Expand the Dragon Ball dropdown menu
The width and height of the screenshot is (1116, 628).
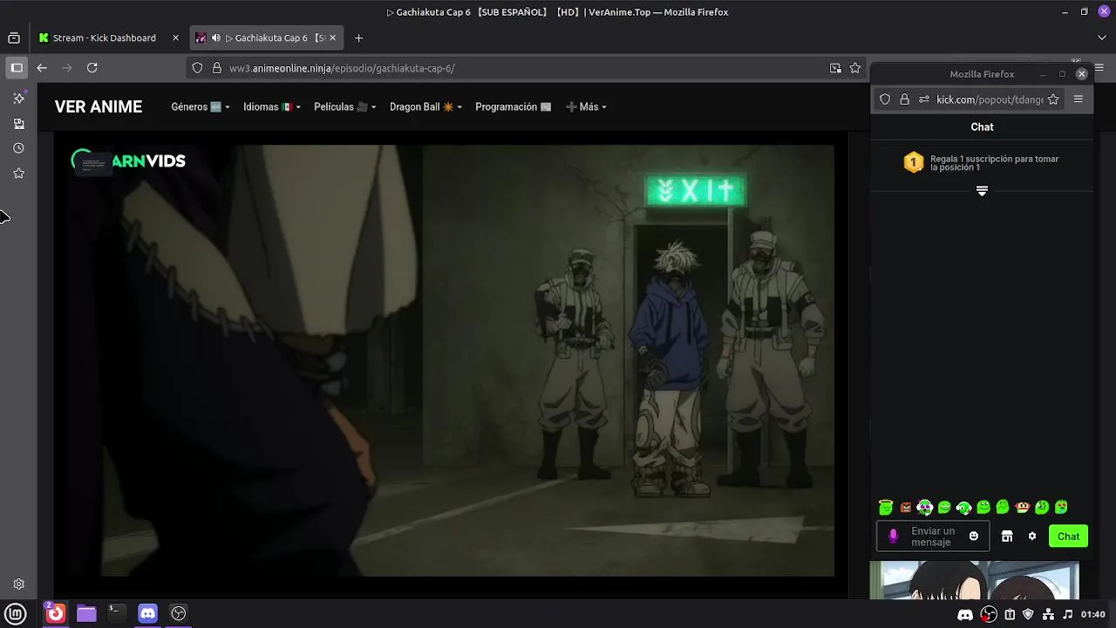(425, 106)
